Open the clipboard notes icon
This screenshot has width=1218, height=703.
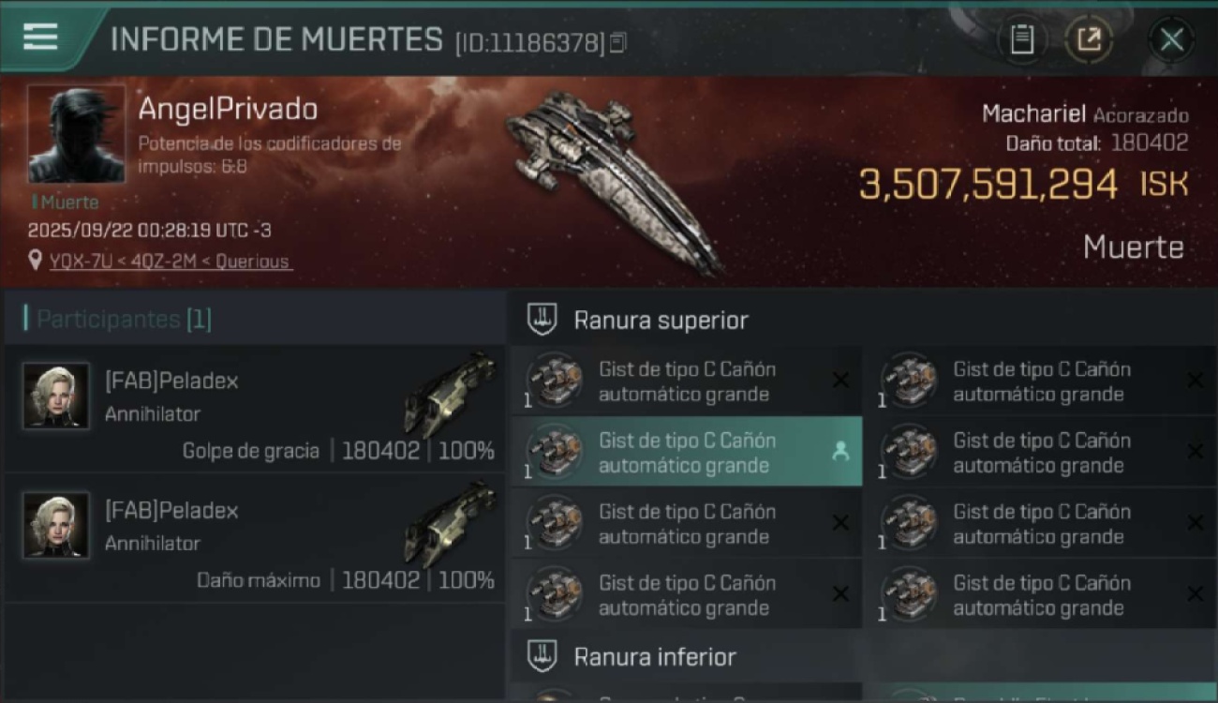[1022, 39]
